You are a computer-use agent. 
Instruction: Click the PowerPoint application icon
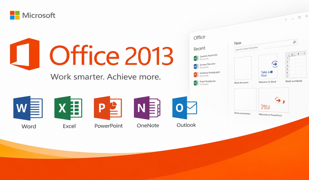coord(108,108)
